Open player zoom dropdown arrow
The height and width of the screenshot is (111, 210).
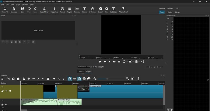click(x=133, y=62)
